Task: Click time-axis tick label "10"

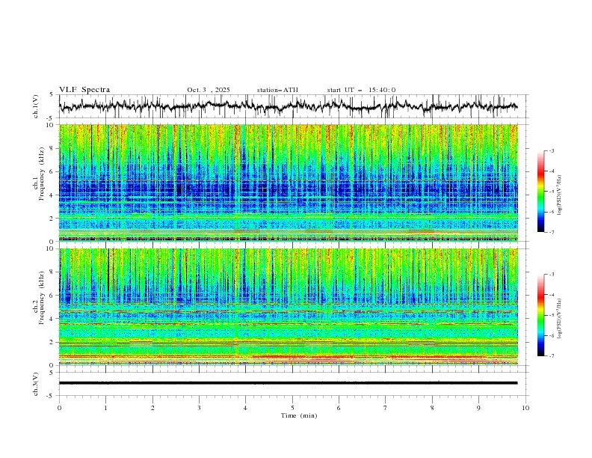Action: [x=525, y=408]
